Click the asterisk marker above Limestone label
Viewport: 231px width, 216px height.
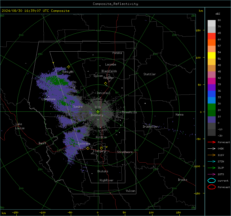(x=49, y=97)
